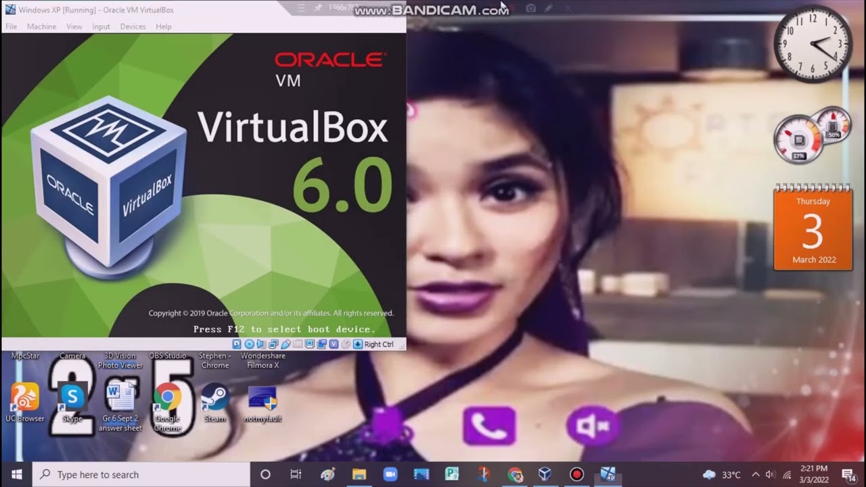Open Wi-Fi network settings in tray
The height and width of the screenshot is (487, 866).
click(787, 474)
